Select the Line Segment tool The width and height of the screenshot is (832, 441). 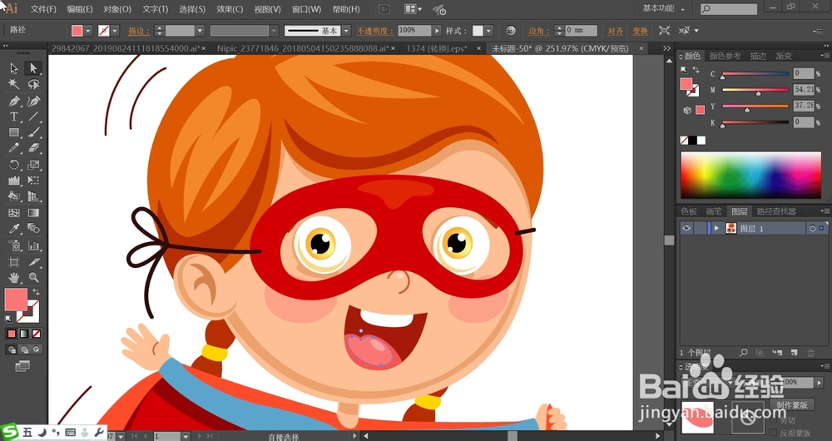tap(33, 116)
